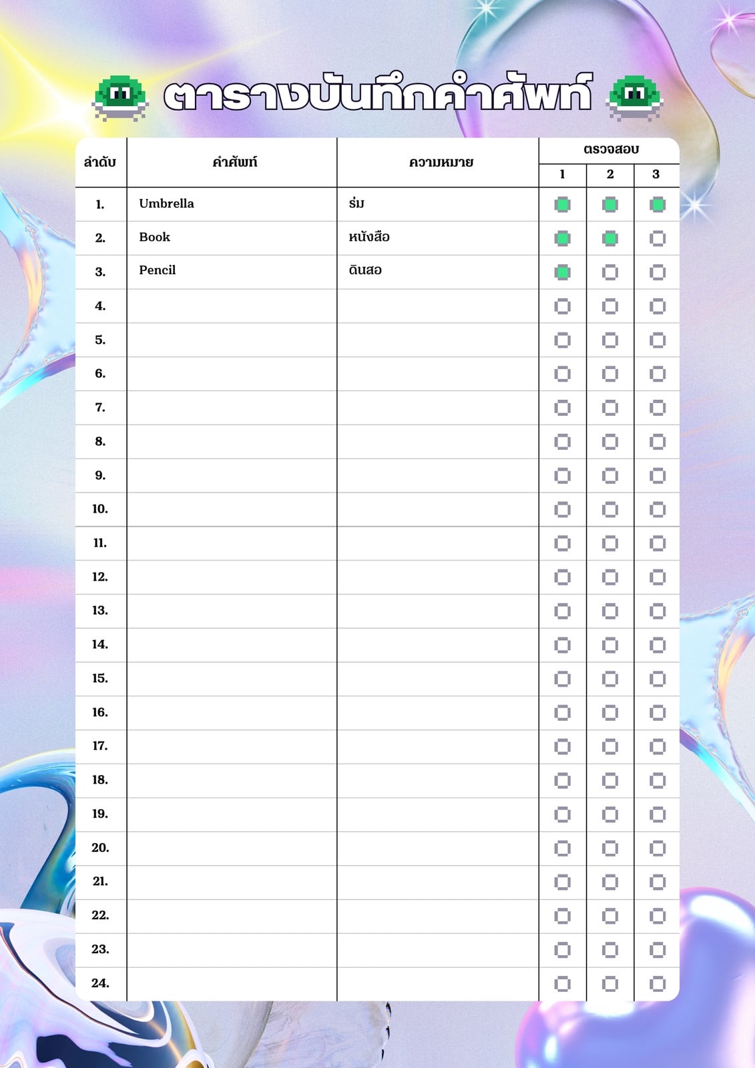Select the empty vocabulary cell in row 4
Viewport: 755px width, 1068px height.
point(232,306)
